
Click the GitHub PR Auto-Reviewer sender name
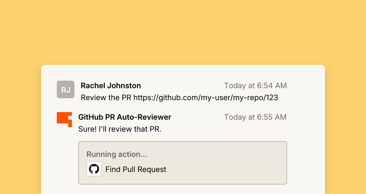coord(125,117)
